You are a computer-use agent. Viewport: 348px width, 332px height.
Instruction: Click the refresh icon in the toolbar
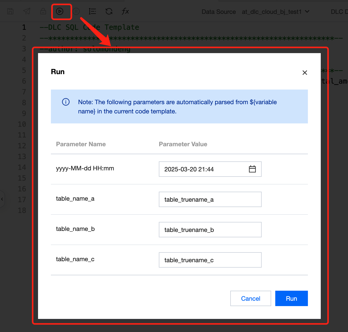pyautogui.click(x=109, y=11)
